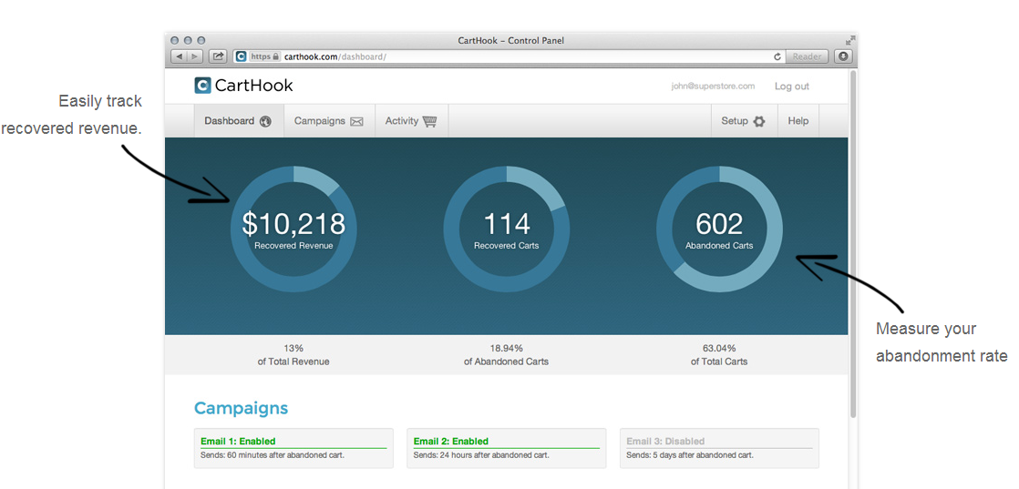Click the 13% of Total Revenue text

[293, 354]
